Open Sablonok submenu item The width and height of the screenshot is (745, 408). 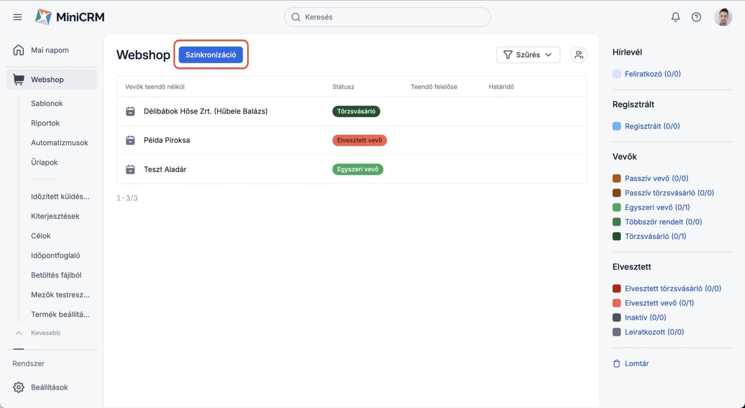coord(47,104)
